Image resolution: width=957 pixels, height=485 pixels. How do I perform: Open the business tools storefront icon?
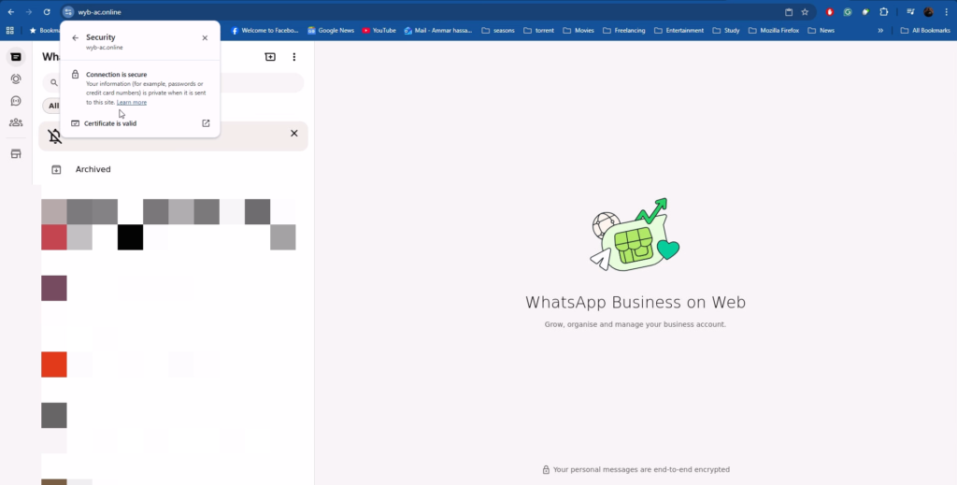click(x=16, y=153)
